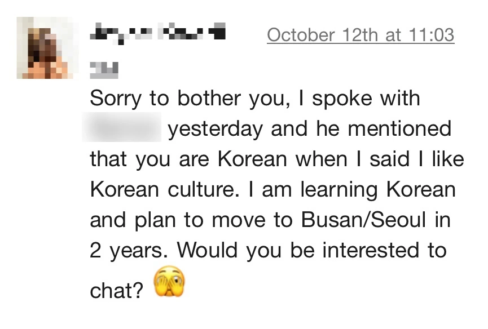This screenshot has width=488, height=329.
Task: Open the sender's pixelated profile photo
Action: (45, 48)
